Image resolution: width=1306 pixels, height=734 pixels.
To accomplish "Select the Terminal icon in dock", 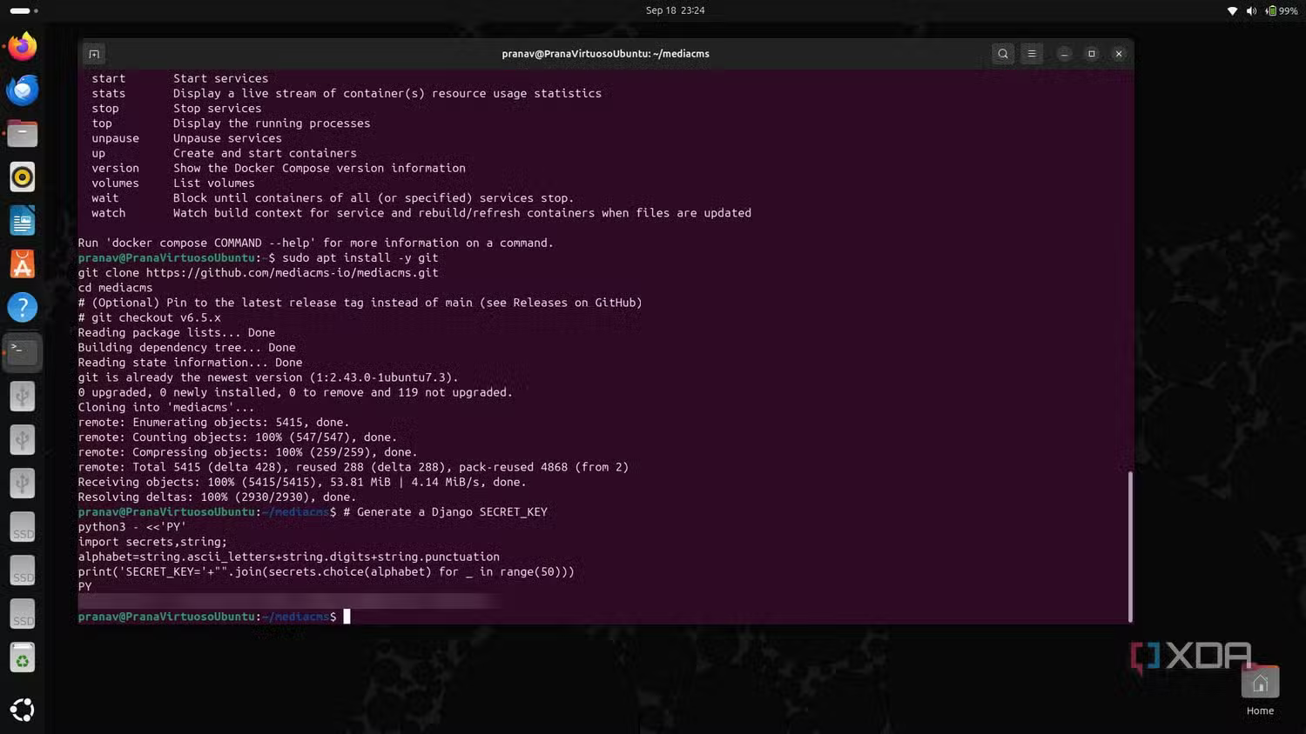I will pyautogui.click(x=23, y=351).
